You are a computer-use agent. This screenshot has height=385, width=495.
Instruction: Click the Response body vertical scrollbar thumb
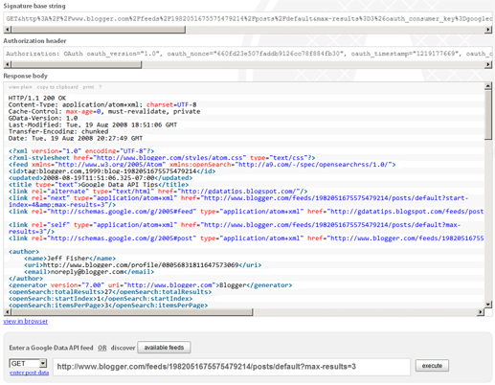488,115
